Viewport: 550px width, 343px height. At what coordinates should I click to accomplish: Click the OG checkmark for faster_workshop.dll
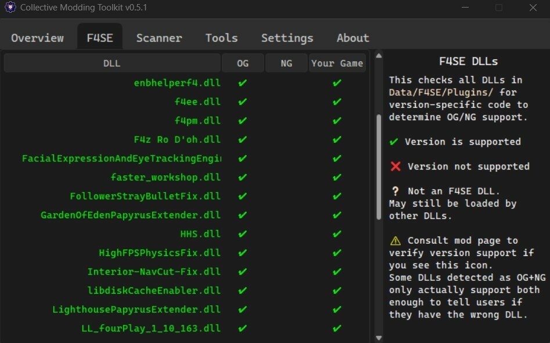[x=242, y=178]
